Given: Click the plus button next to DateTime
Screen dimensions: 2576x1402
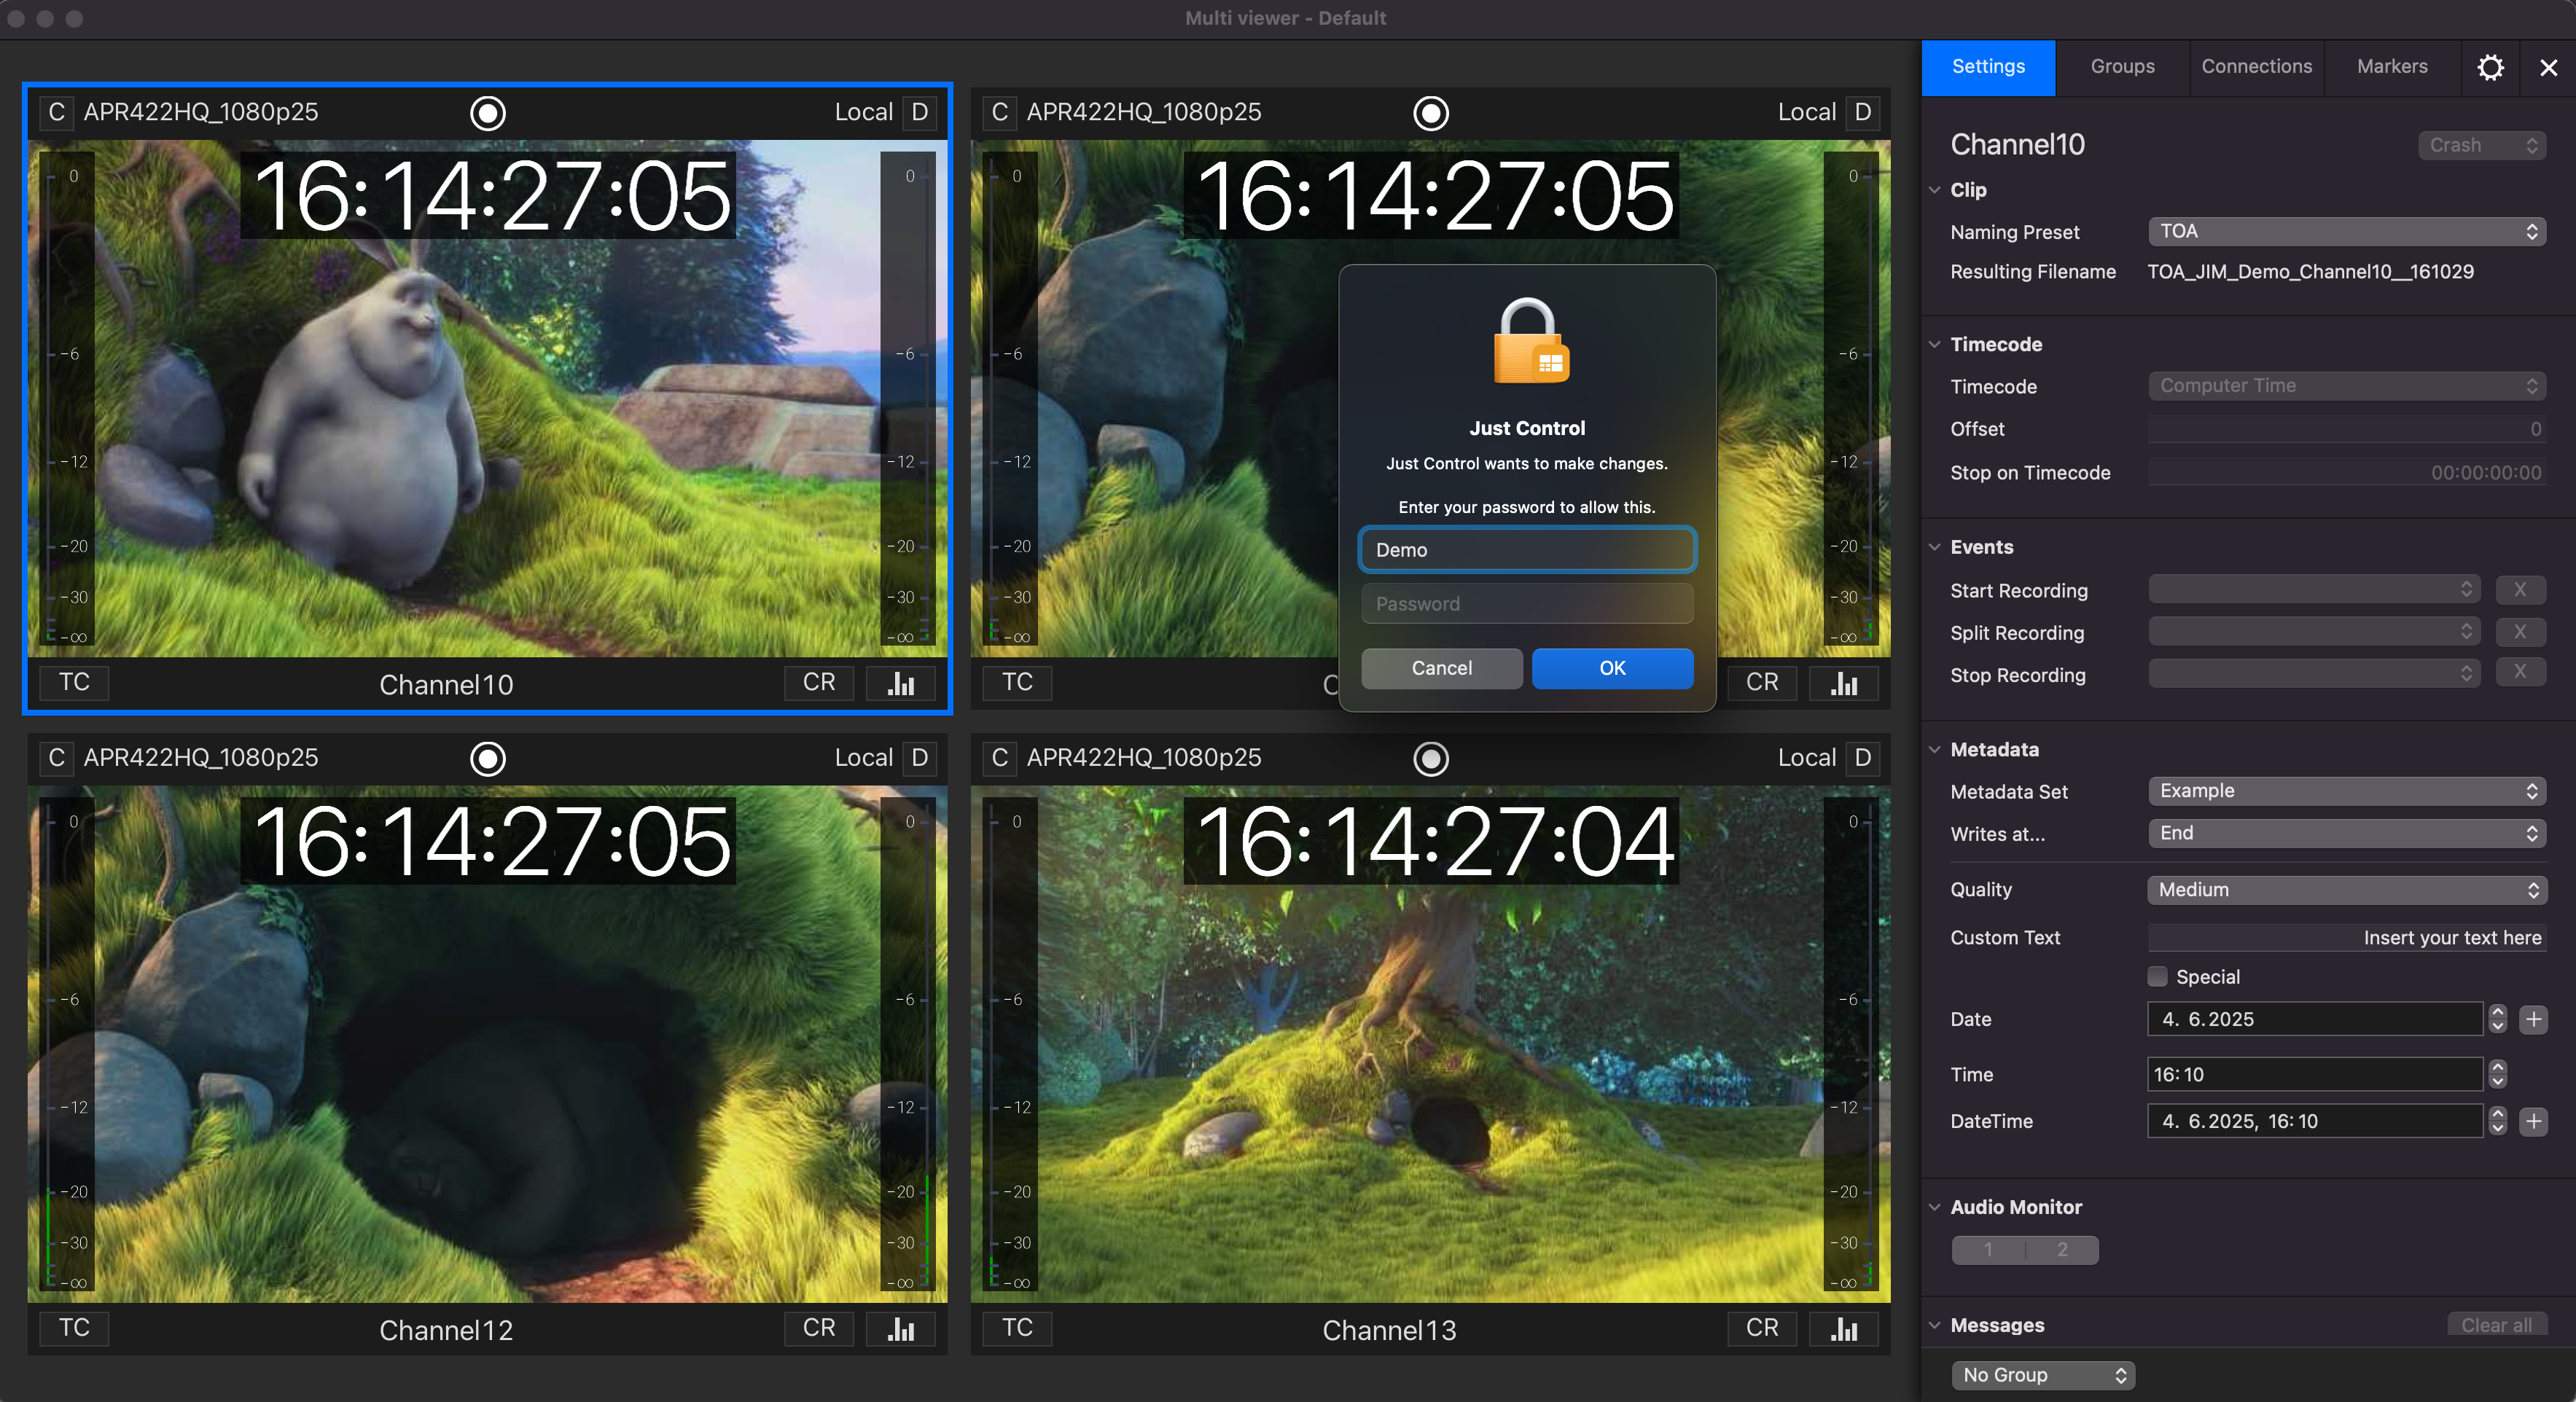Looking at the screenshot, I should 2533,1122.
